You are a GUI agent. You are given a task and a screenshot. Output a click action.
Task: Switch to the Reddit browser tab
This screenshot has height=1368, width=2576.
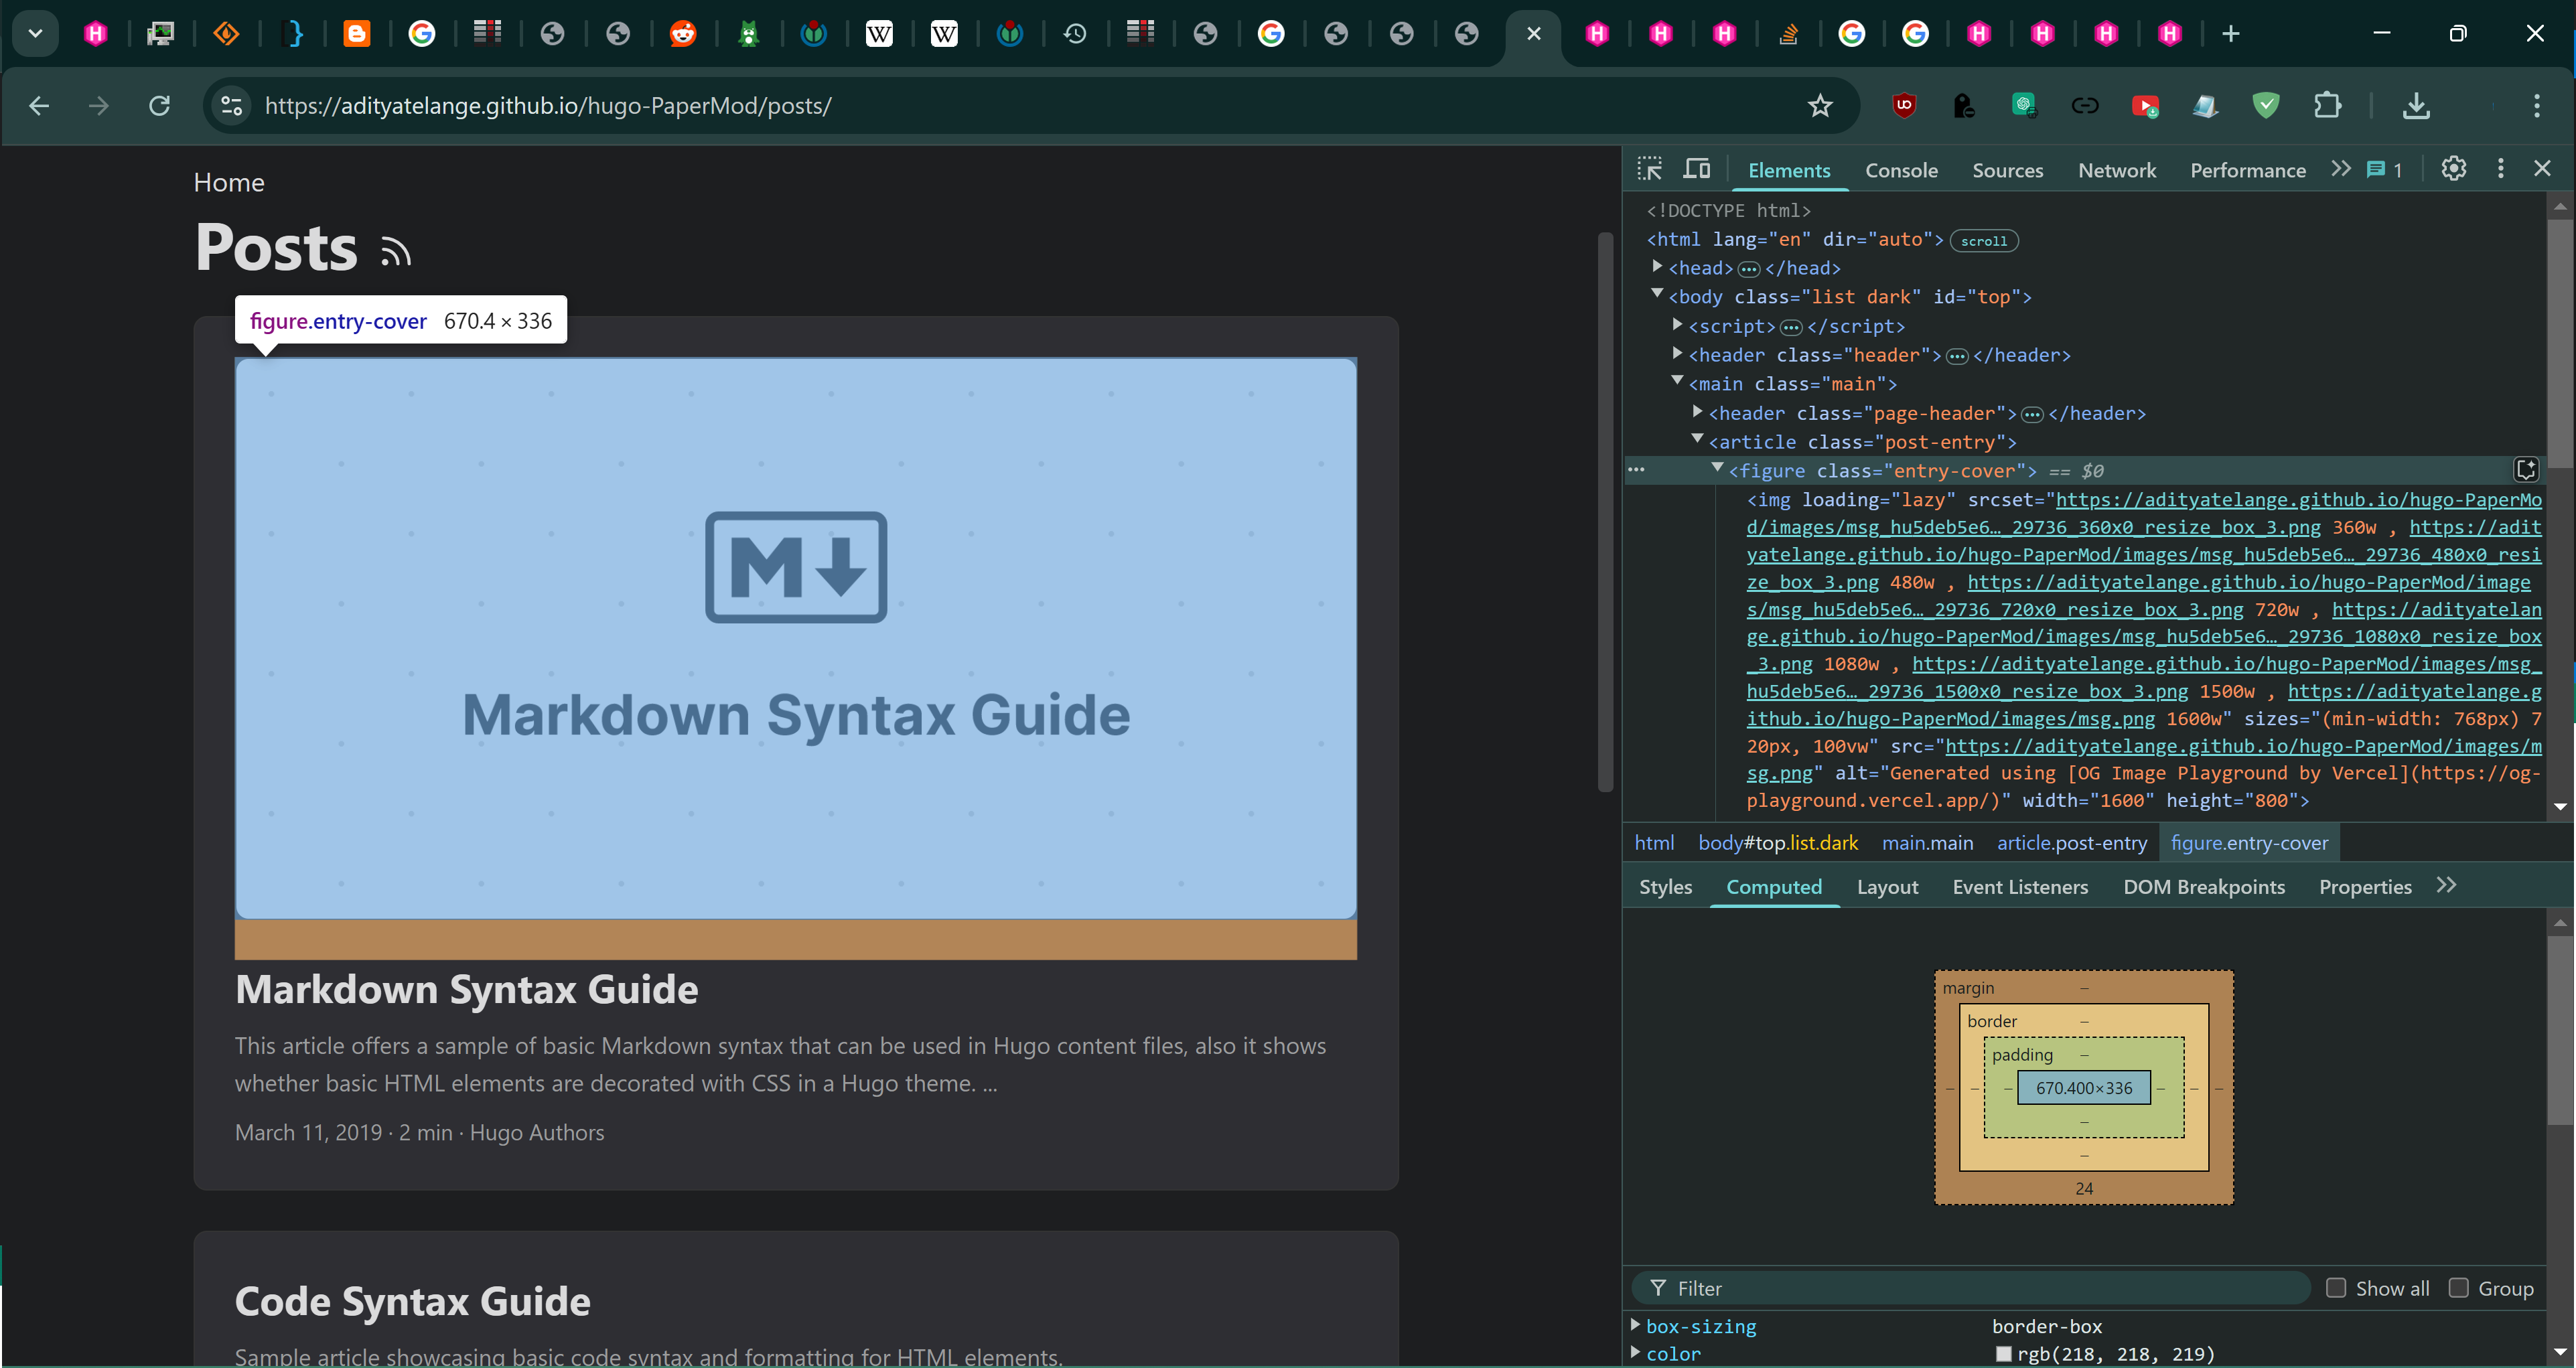[683, 34]
